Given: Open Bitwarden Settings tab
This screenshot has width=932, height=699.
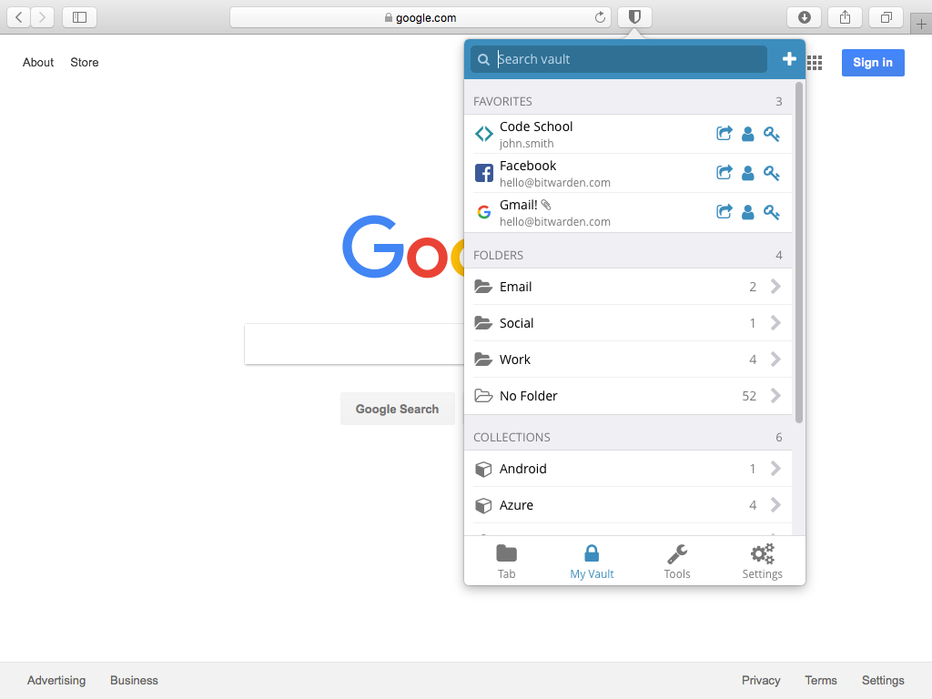Looking at the screenshot, I should coord(762,559).
